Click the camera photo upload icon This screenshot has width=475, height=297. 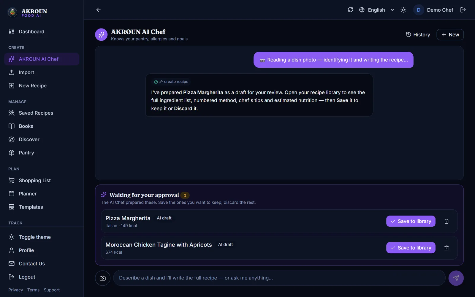tap(103, 278)
